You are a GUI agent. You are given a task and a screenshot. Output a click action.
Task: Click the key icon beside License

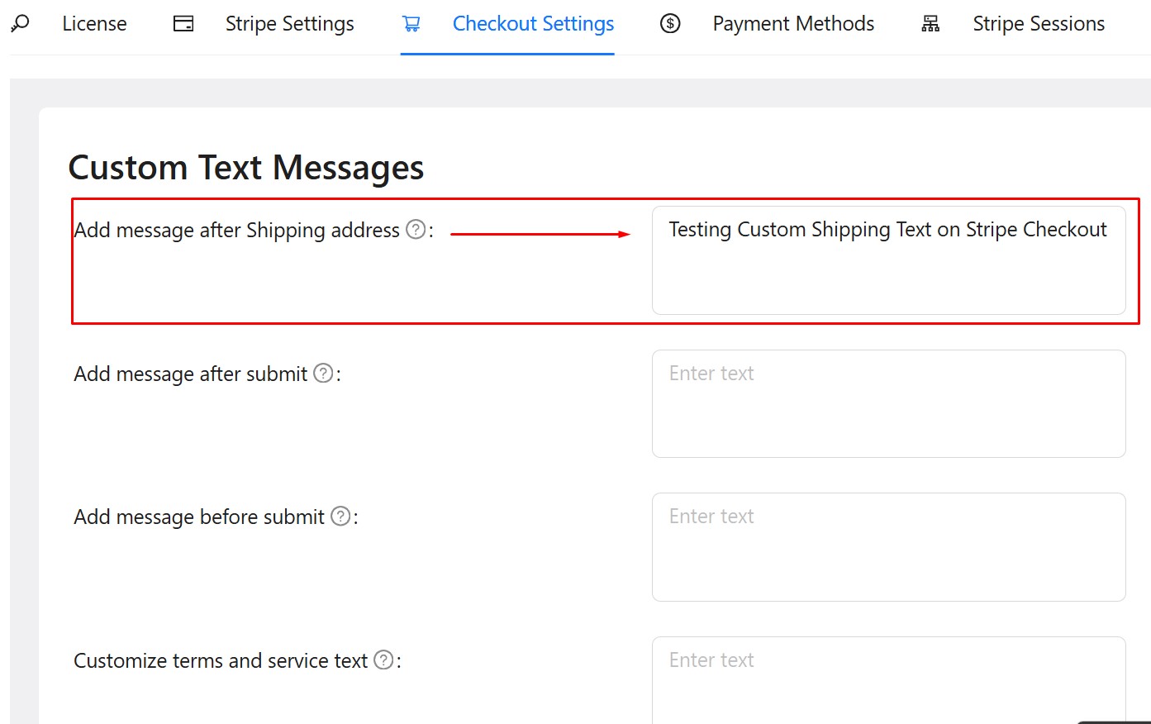[21, 24]
